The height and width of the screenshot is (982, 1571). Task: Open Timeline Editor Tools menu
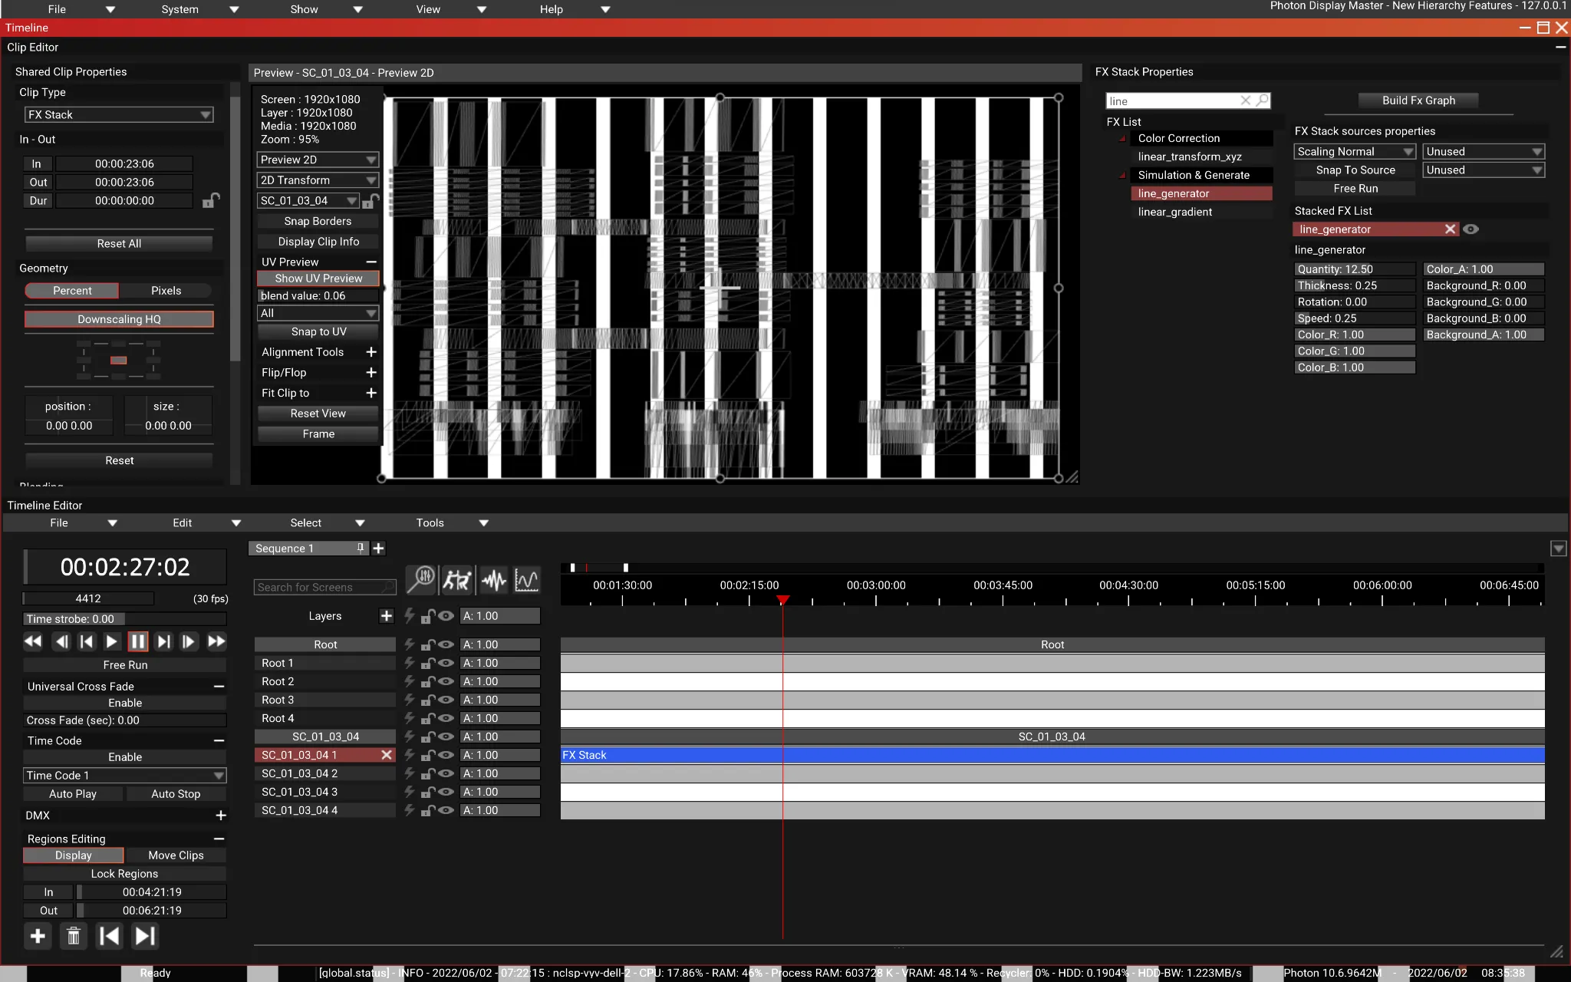click(x=430, y=523)
